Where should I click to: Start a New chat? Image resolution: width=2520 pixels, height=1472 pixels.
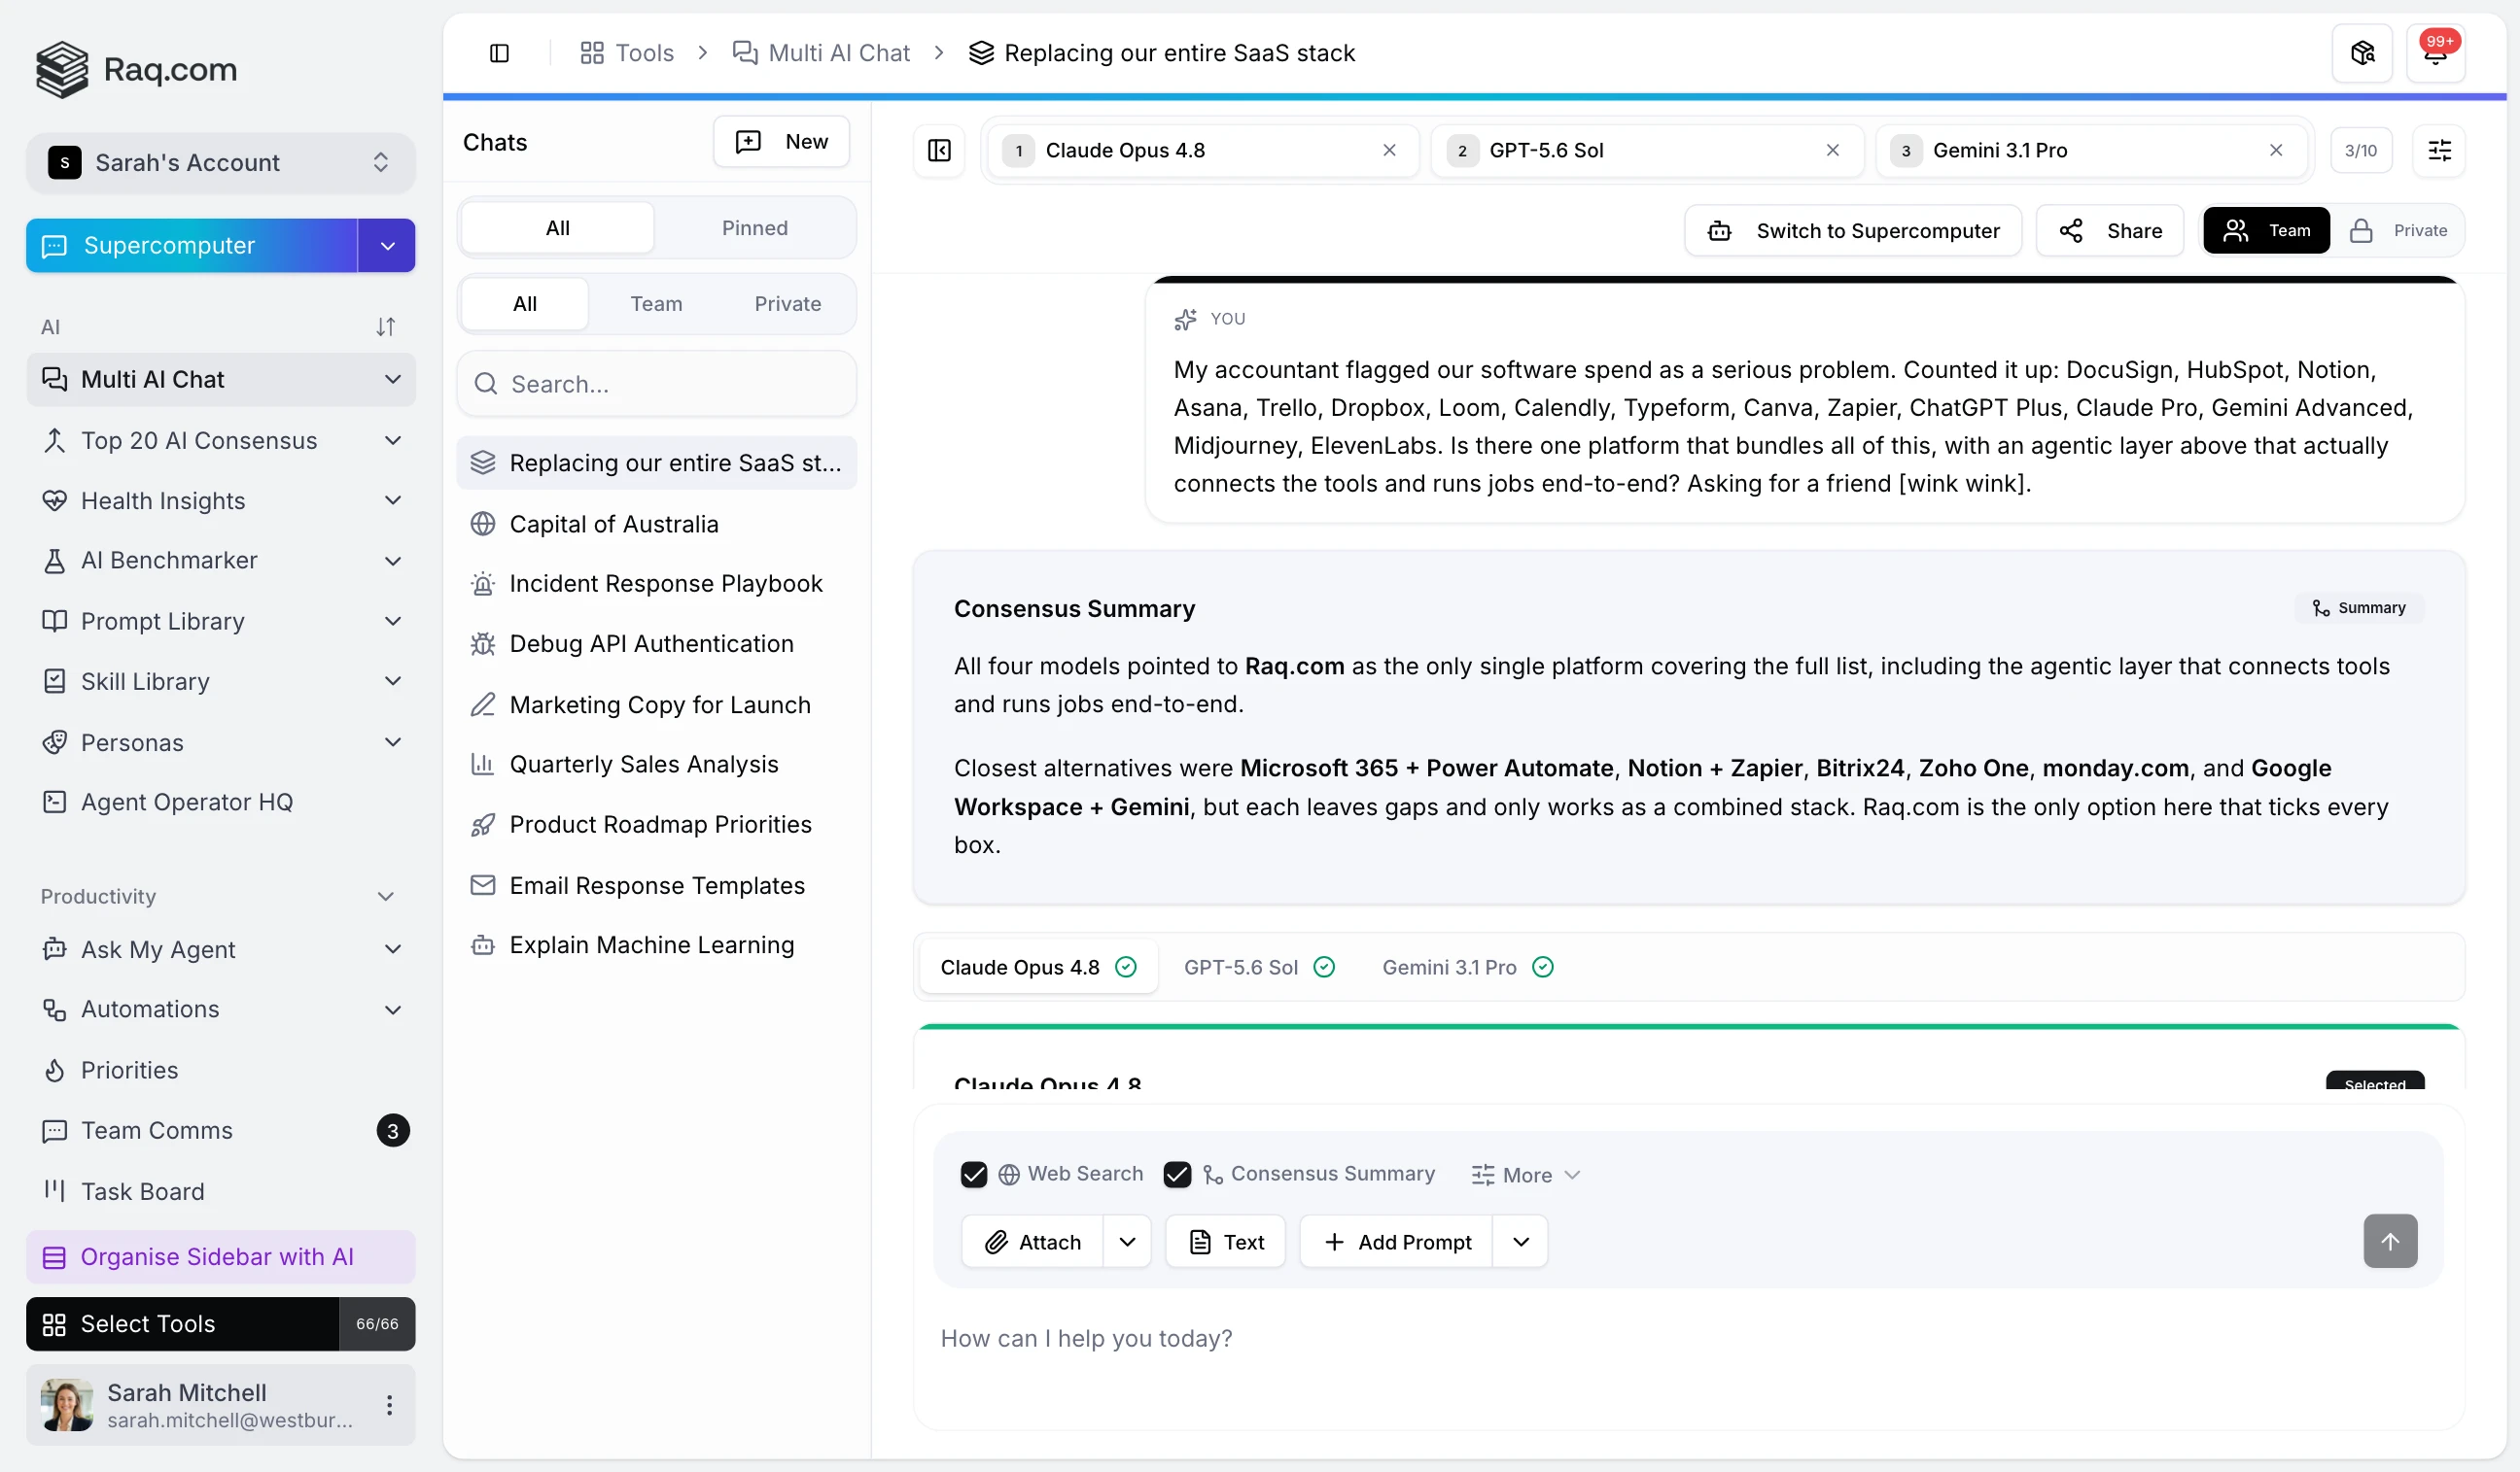[x=781, y=142]
